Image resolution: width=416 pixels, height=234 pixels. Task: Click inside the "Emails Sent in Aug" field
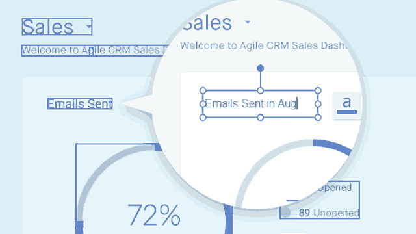[x=260, y=104]
